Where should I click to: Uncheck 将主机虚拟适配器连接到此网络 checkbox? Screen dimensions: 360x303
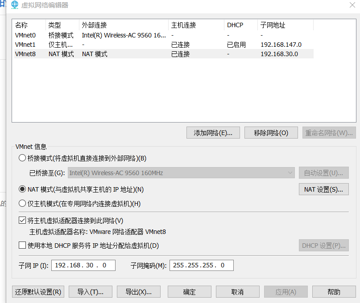tap(22, 220)
